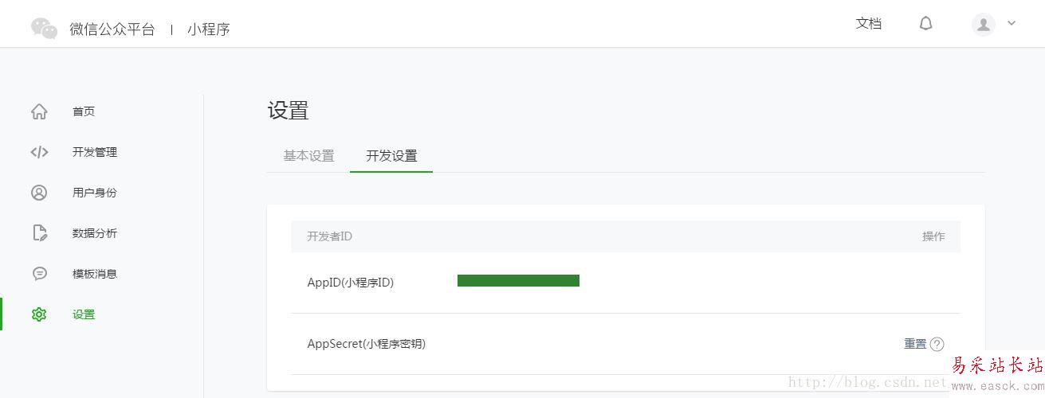Image resolution: width=1045 pixels, height=398 pixels.
Task: Click the settings gear icon
Action: tap(39, 314)
